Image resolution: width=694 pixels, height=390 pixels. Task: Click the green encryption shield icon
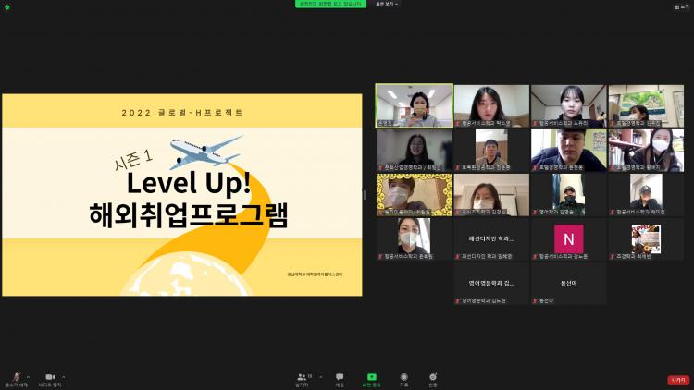[x=7, y=5]
